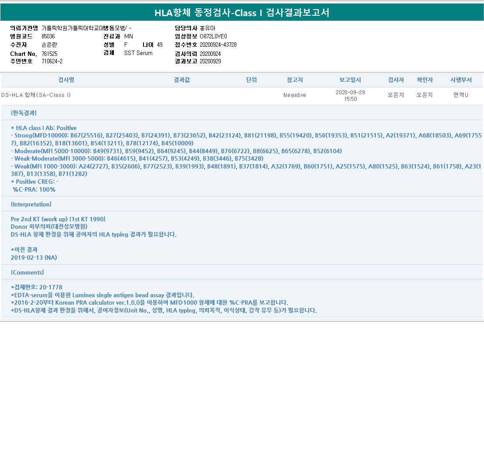Select 진료과 value MN
Screen dimensions: 484x450
[129, 37]
